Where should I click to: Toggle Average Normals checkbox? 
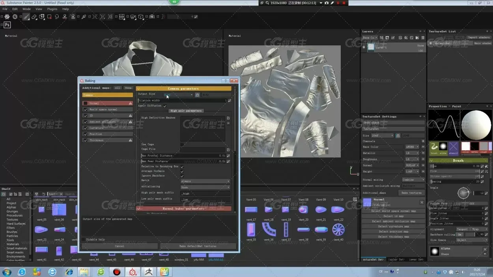(x=182, y=171)
